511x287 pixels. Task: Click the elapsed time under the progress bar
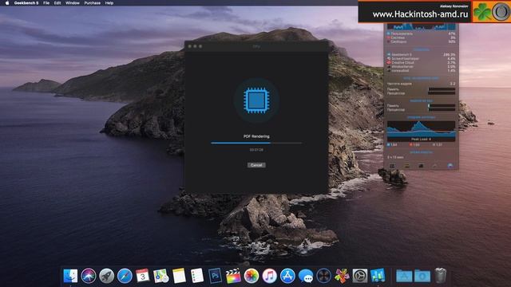click(x=256, y=150)
